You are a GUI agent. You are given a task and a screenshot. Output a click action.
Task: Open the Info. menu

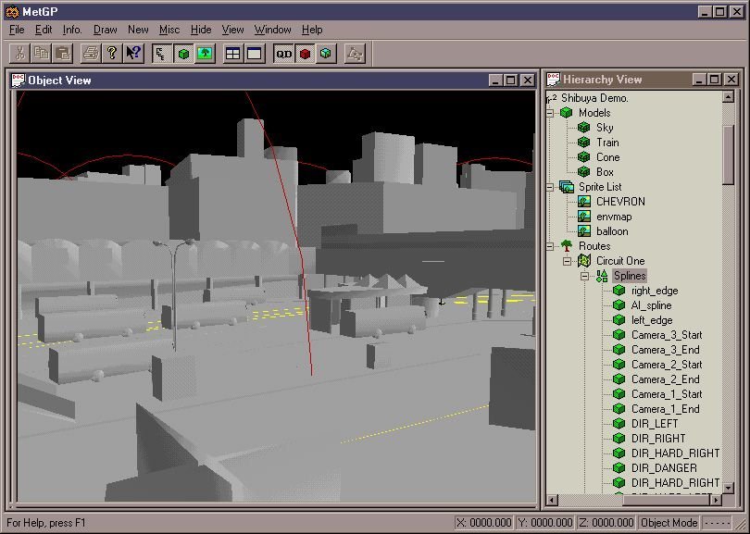pyautogui.click(x=72, y=30)
